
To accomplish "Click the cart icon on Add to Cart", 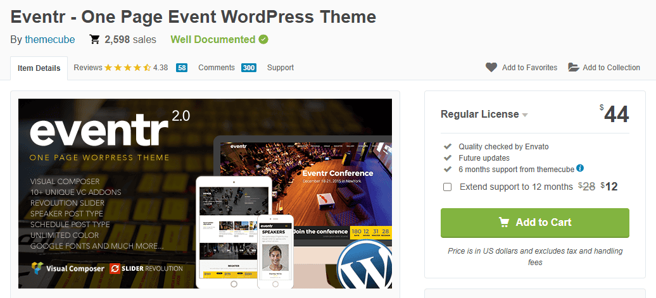I will 504,222.
